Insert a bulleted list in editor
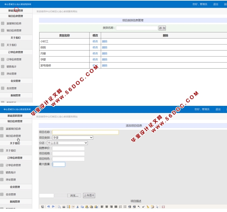227x212 pixels. click(x=125, y=207)
